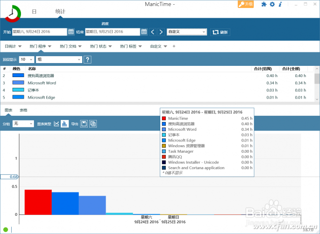Image resolution: width=320 pixels, height=234 pixels.
Task: Open the 分组 无 dropdown
Action: tap(23, 124)
